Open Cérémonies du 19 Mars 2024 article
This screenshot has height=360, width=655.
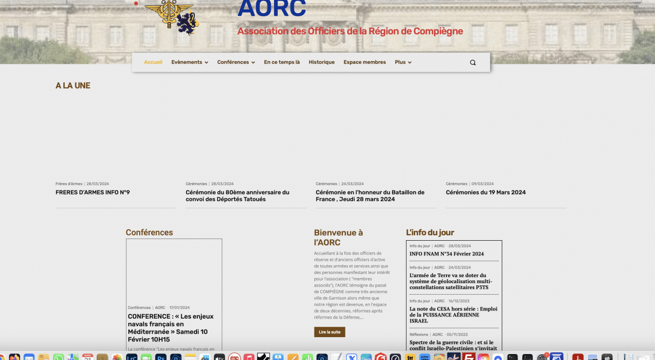486,192
